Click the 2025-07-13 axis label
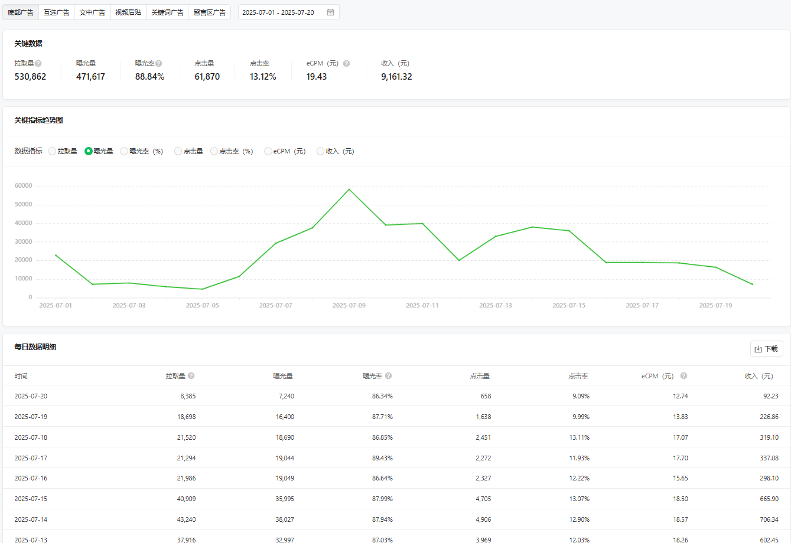791x543 pixels. click(x=496, y=306)
